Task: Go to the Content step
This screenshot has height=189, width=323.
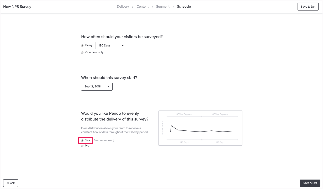Action: (x=142, y=7)
